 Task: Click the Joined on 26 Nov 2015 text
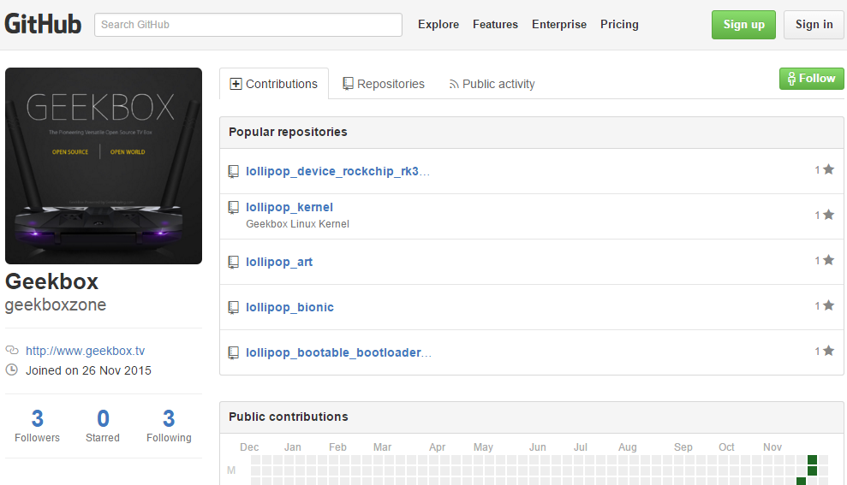point(88,370)
